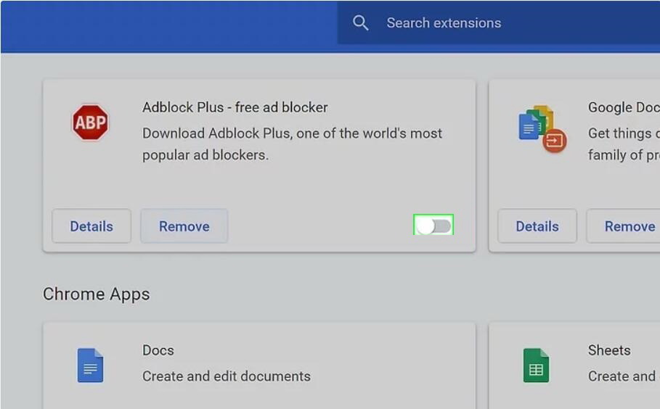Click the 'Create and edit documents' text
Viewport: 660px width, 409px height.
pyautogui.click(x=226, y=376)
